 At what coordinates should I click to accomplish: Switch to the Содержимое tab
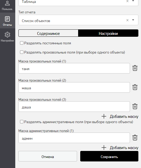tap(48, 34)
